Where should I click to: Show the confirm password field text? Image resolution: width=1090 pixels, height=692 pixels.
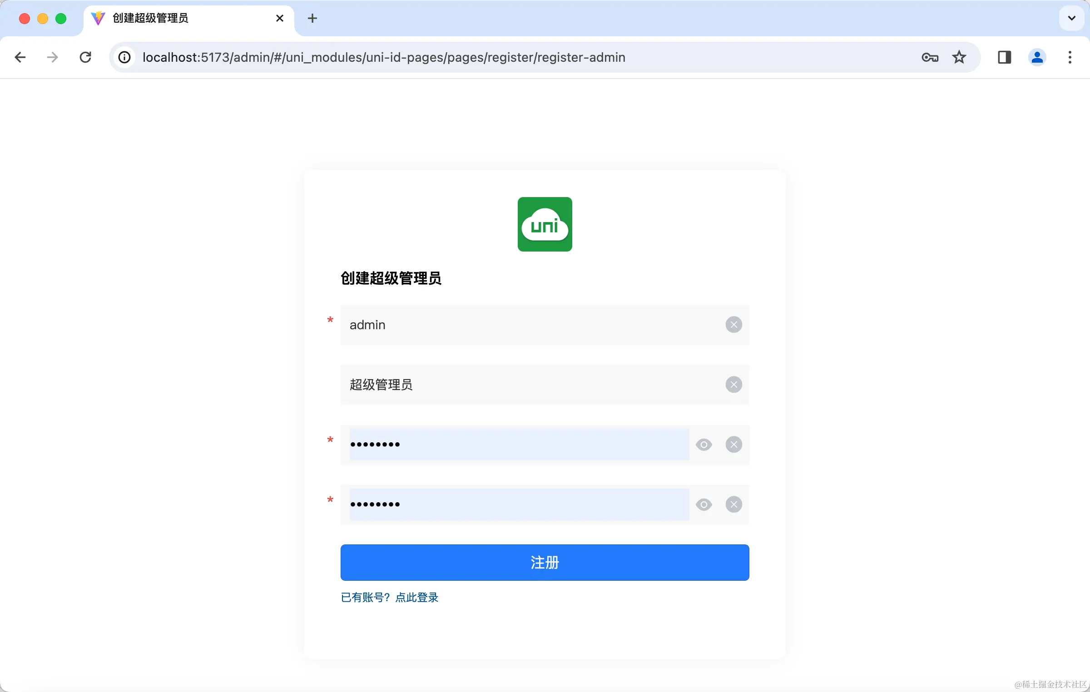point(704,504)
